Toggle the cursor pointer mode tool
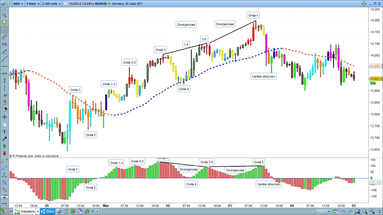 click(4, 30)
